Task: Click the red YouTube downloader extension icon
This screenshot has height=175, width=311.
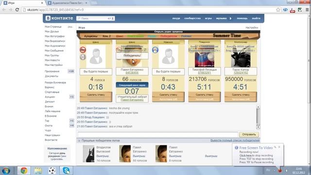Action: 293,10
